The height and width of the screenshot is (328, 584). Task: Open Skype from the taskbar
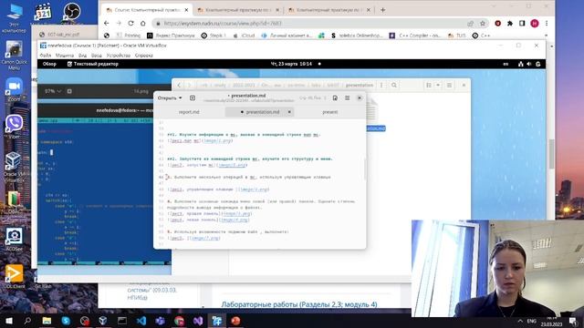pos(66,321)
